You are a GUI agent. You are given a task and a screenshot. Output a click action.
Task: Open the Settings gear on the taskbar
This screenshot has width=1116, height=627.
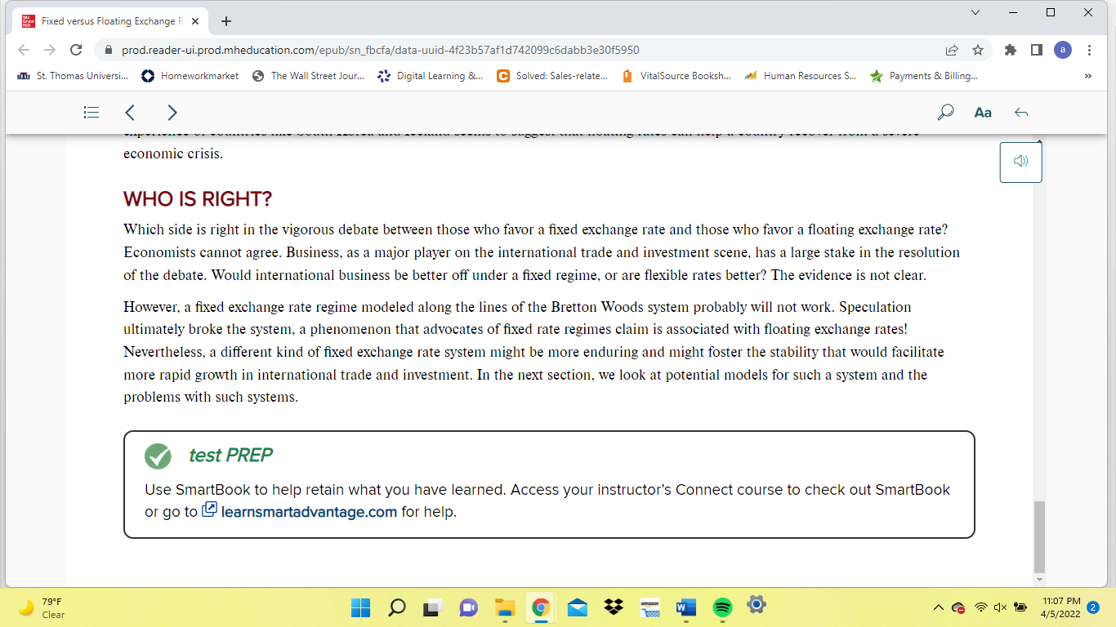pos(757,606)
